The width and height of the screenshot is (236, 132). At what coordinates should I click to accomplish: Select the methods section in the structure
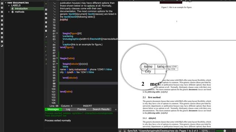tap(20, 12)
